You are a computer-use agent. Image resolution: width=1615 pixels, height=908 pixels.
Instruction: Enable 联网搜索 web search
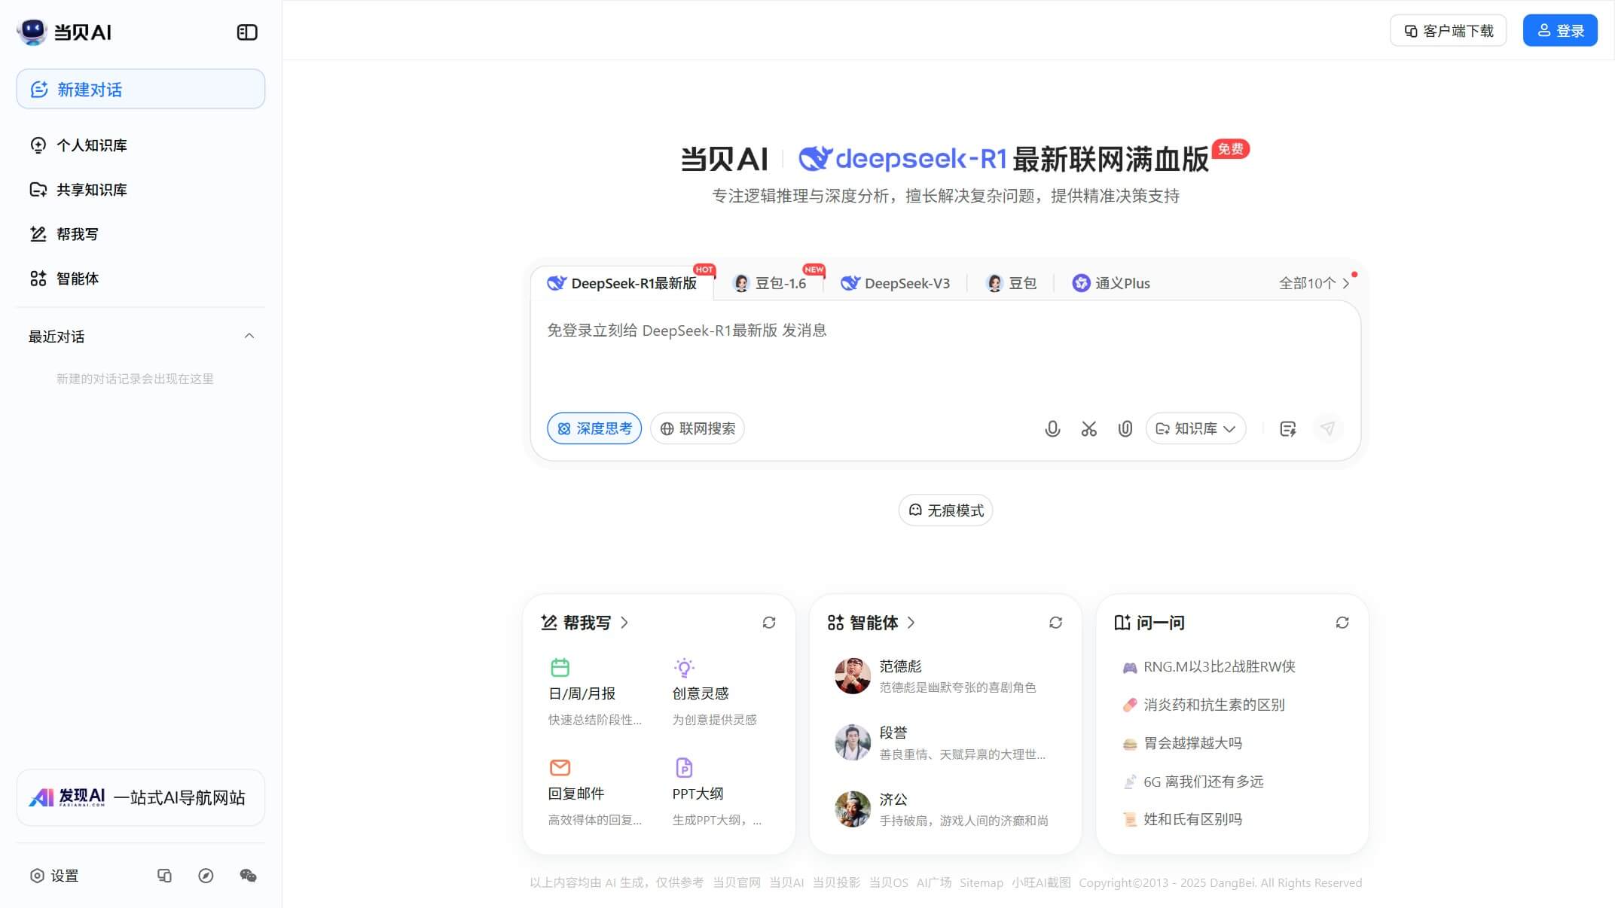[697, 428]
